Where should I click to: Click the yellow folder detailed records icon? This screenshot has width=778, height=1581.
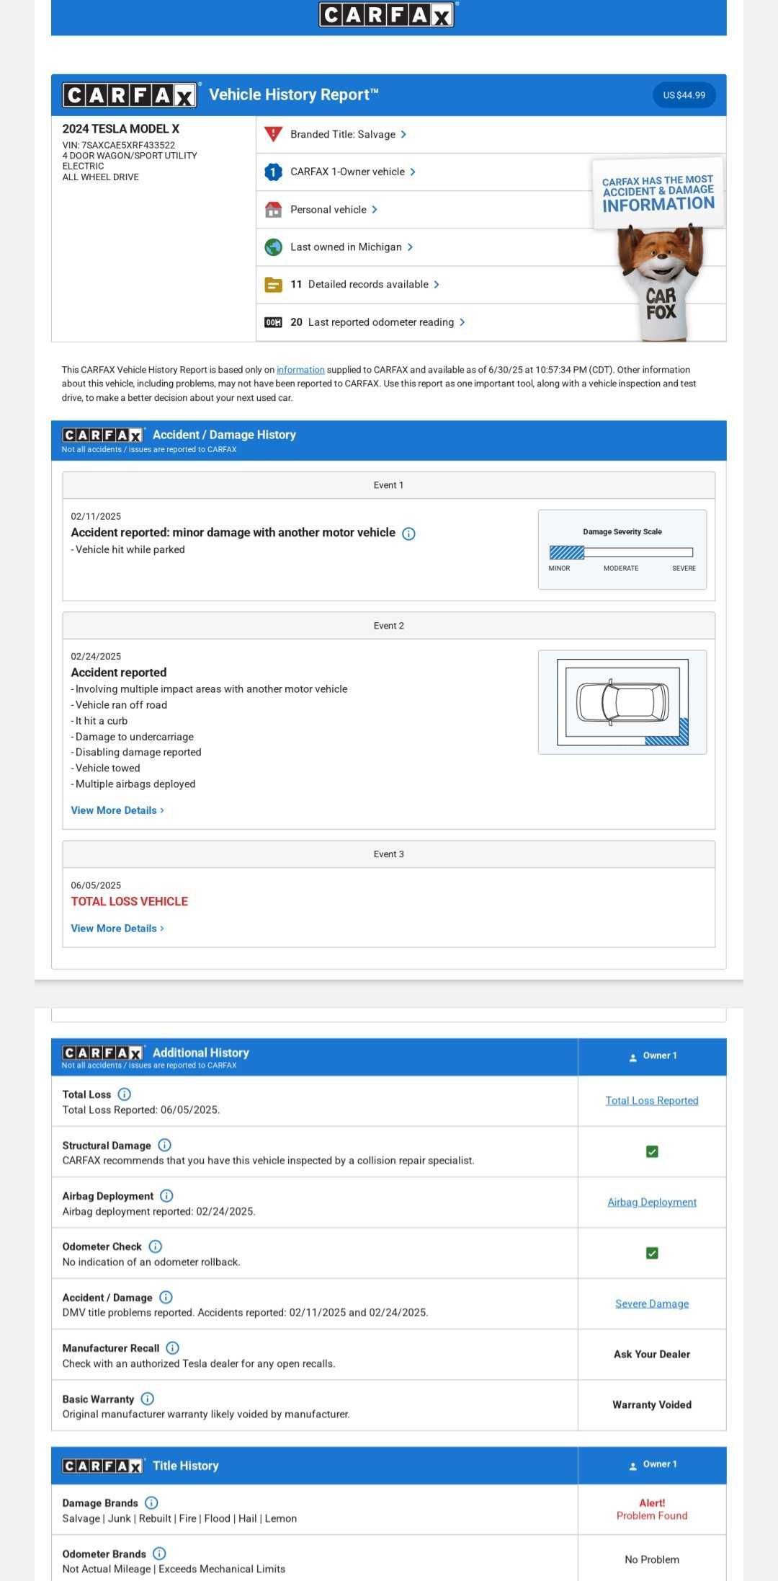(273, 285)
